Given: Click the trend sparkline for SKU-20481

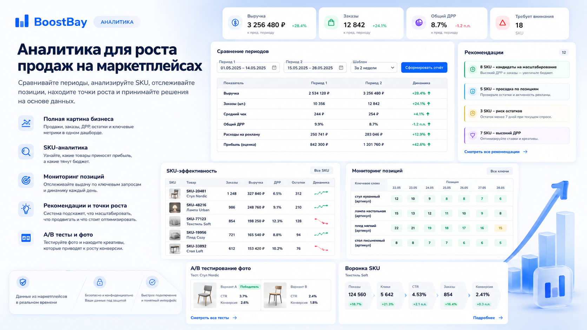Looking at the screenshot, I should click(321, 193).
